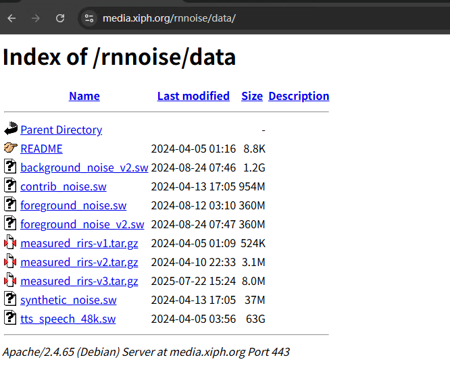Download measured_rirs-v2.tar.gz archive
Image resolution: width=450 pixels, height=368 pixels.
(79, 262)
